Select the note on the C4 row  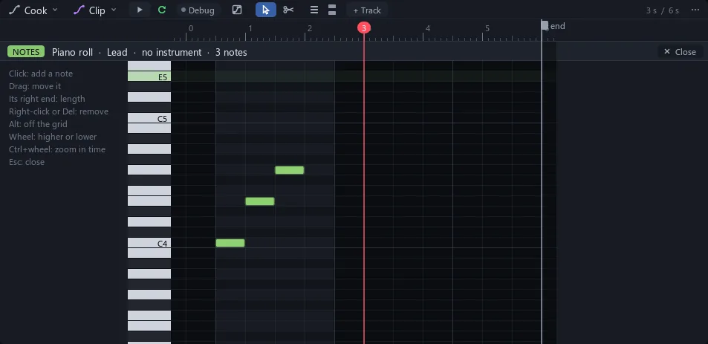tap(230, 243)
